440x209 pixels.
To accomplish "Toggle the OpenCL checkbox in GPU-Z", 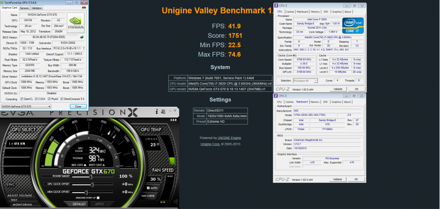I will 22,99.
